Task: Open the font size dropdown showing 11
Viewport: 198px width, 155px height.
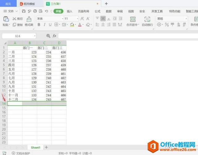Action: point(77,19)
